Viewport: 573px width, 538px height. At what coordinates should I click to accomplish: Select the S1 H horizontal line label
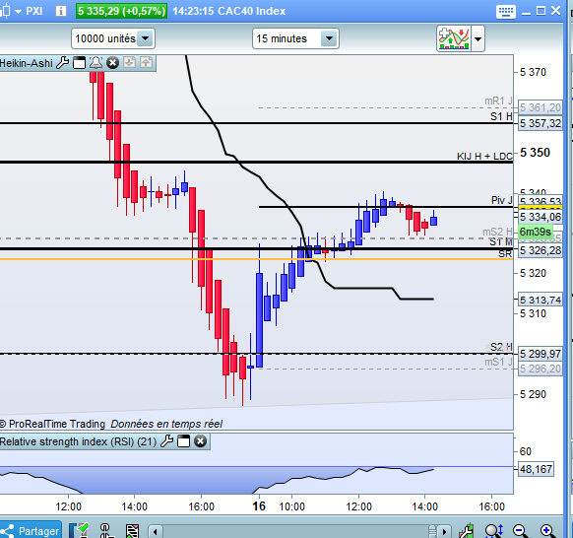coord(501,116)
